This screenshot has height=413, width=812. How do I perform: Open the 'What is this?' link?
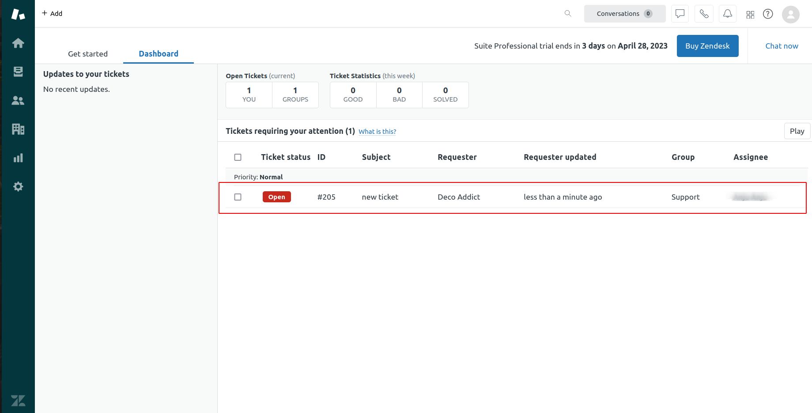[377, 132]
